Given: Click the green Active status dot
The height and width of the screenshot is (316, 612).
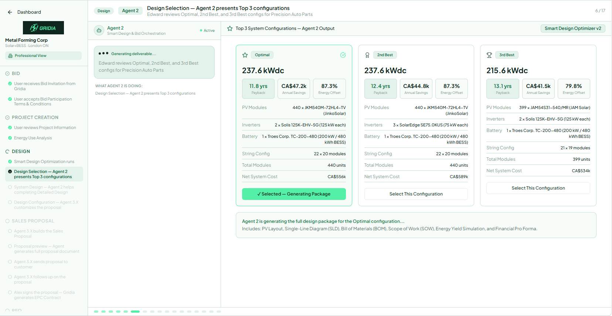Looking at the screenshot, I should pos(201,30).
